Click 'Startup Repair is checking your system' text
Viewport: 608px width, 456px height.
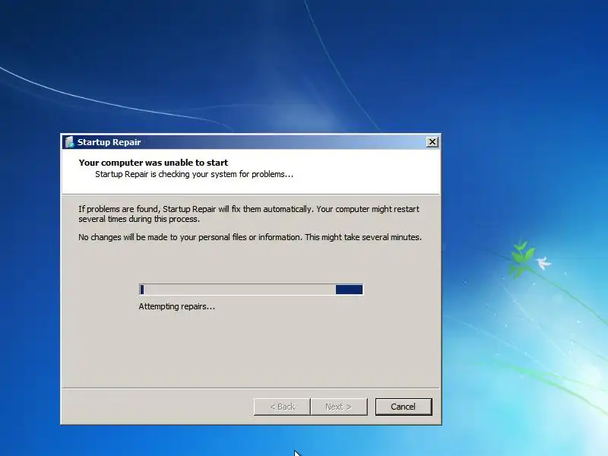point(195,175)
